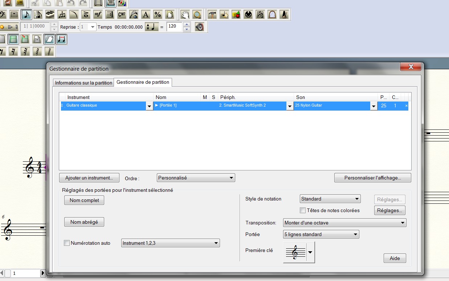Select the Gestionnaire de partition tab
This screenshot has width=449, height=281.
[x=143, y=82]
